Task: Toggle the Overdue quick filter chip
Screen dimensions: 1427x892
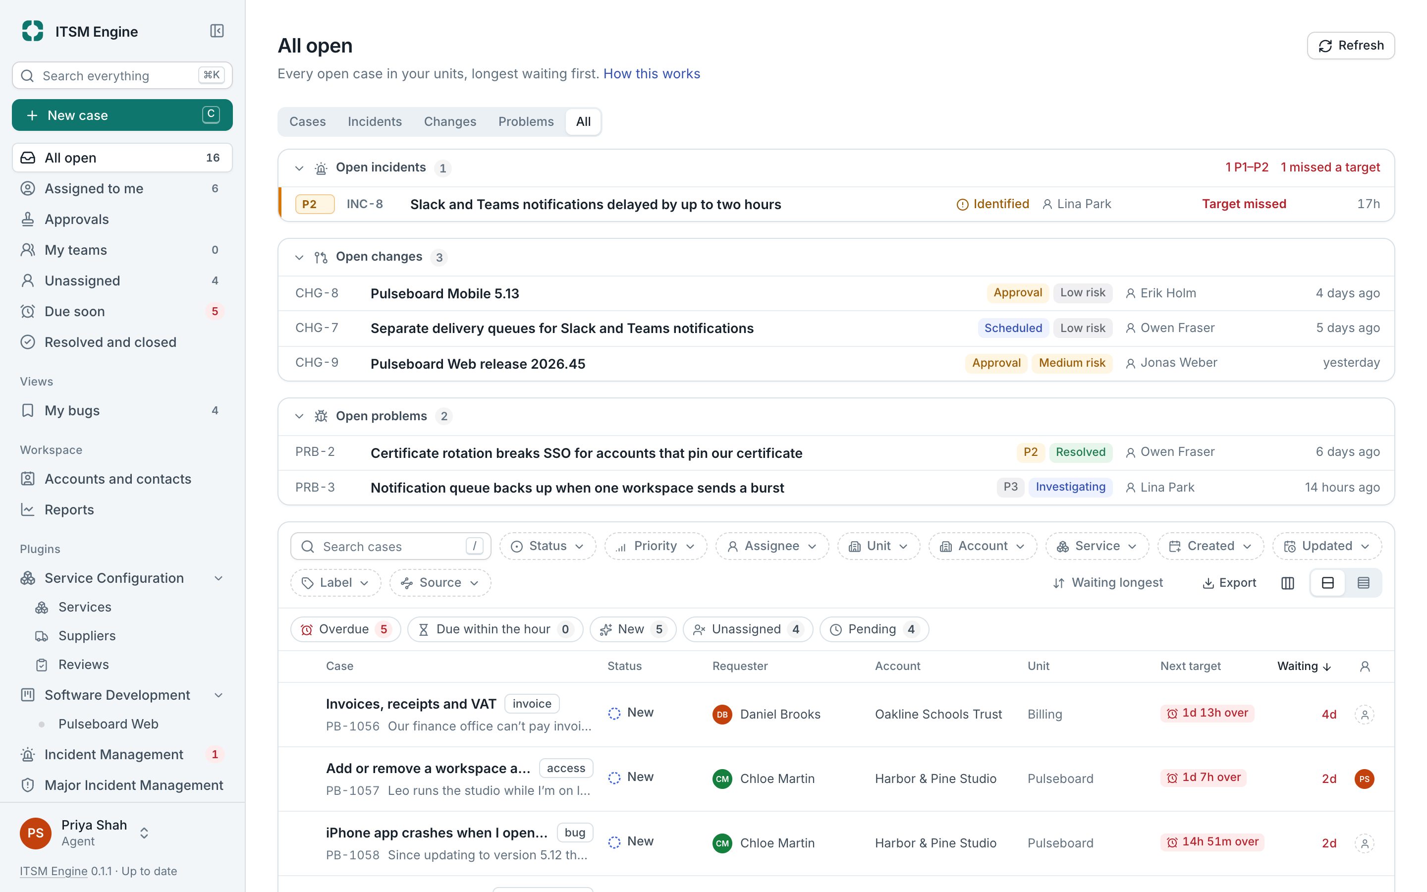Action: tap(345, 629)
